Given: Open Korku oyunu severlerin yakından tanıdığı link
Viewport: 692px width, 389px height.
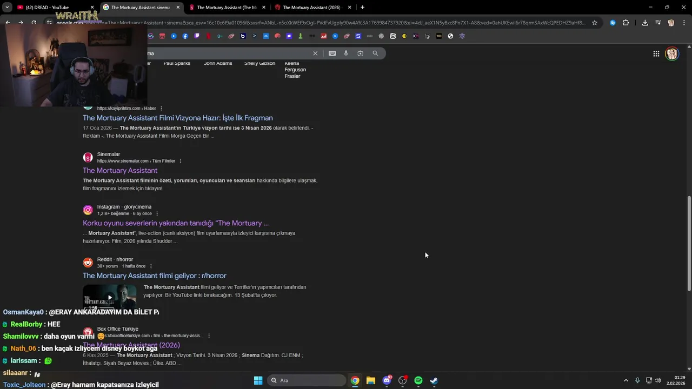Looking at the screenshot, I should 176,223.
